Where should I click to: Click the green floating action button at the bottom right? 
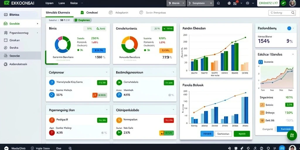[292, 135]
